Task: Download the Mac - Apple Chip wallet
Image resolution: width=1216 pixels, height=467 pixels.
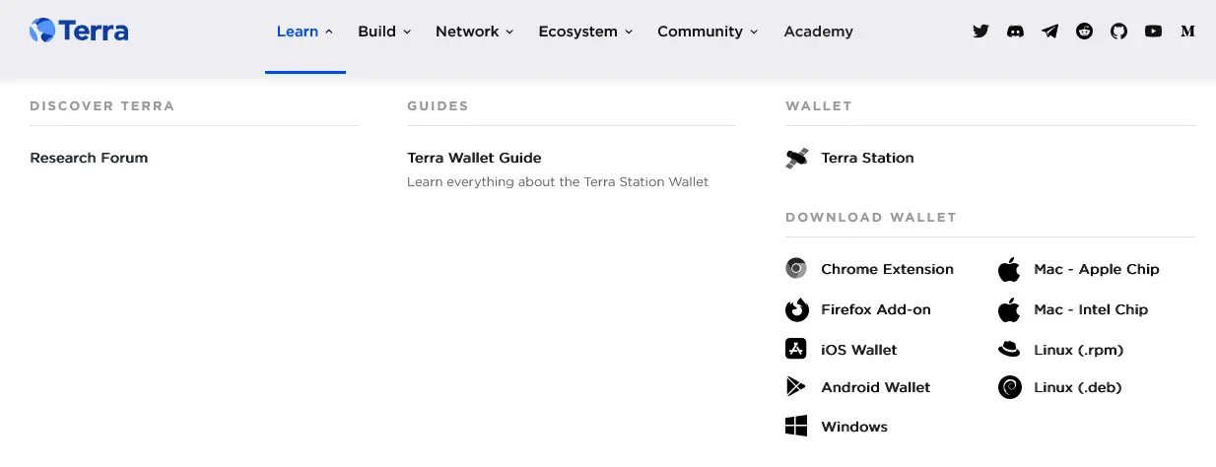Action: (1078, 269)
